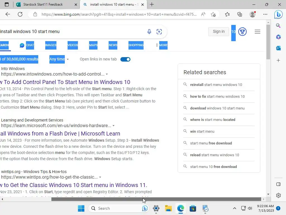Open Microsoft Store from the taskbar
Screen dimensions: 286x215
pyautogui.click(x=193, y=208)
